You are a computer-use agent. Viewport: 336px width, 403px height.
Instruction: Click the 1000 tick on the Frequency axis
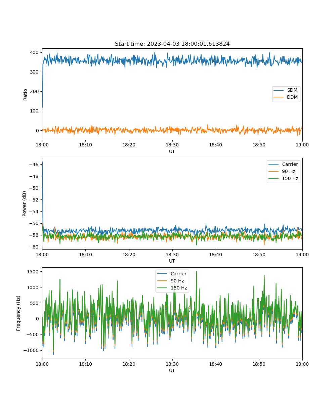(34, 287)
